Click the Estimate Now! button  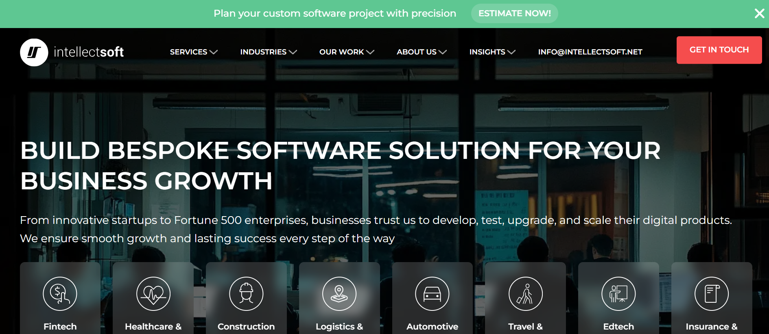[x=515, y=13]
